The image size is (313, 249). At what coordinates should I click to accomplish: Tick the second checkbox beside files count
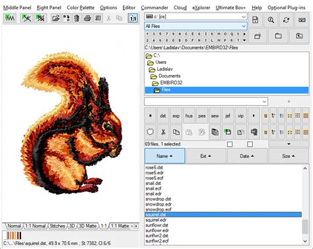pyautogui.click(x=250, y=144)
